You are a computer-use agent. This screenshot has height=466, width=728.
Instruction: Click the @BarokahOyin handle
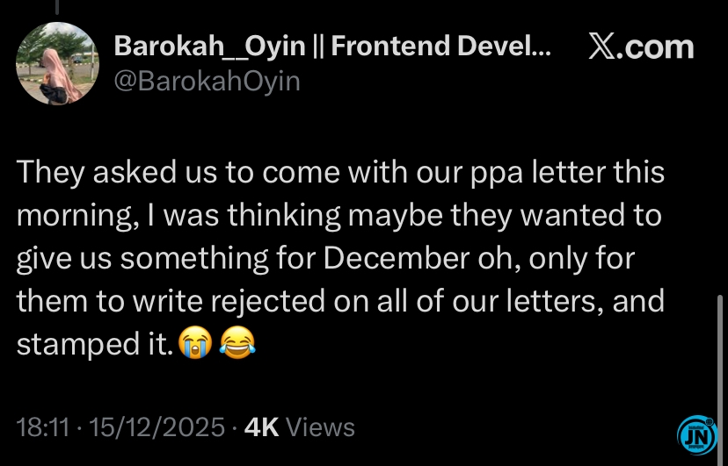207,81
